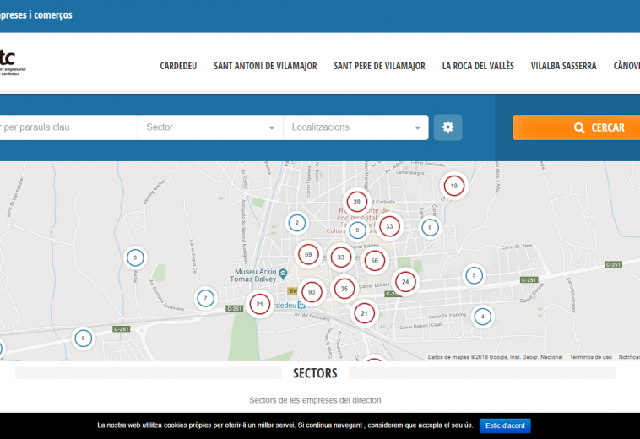Image resolution: width=640 pixels, height=439 pixels.
Task: Select blue map cluster marker 5
Action: pyautogui.click(x=474, y=275)
